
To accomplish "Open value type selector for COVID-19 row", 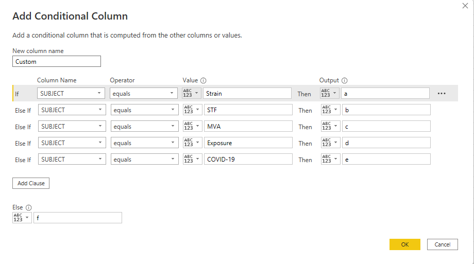I will 193,159.
